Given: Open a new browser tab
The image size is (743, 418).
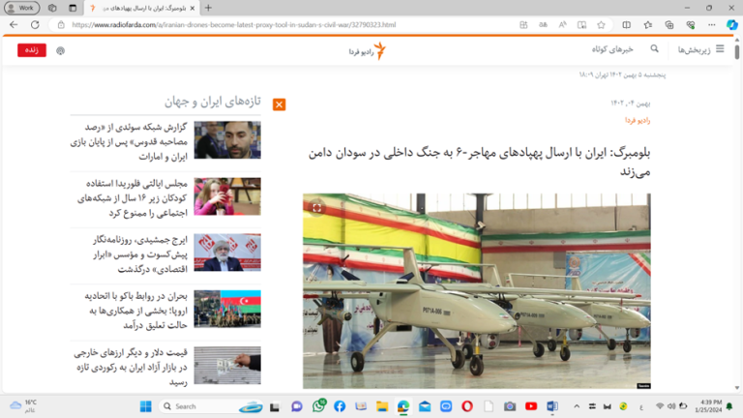Looking at the screenshot, I should (x=208, y=8).
